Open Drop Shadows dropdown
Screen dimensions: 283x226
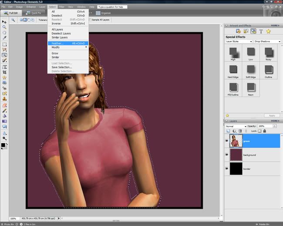tap(267, 41)
